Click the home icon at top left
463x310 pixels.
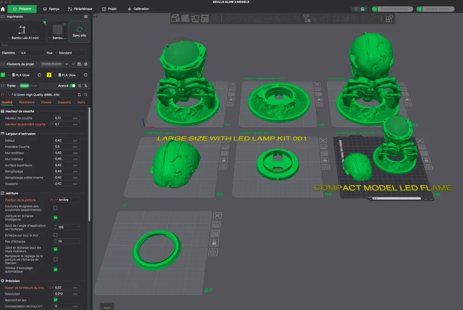coord(3,9)
